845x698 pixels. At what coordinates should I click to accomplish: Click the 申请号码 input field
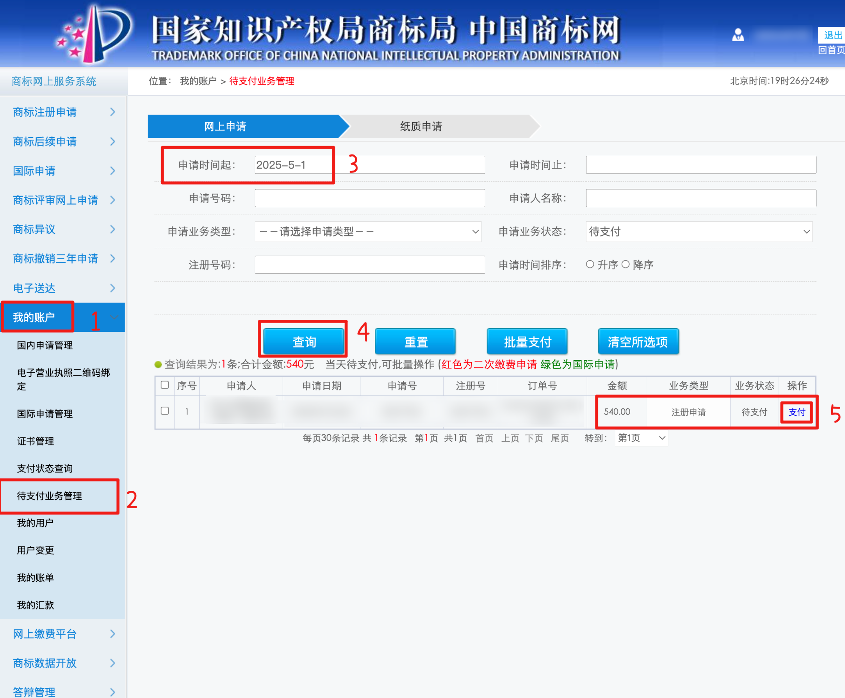370,198
